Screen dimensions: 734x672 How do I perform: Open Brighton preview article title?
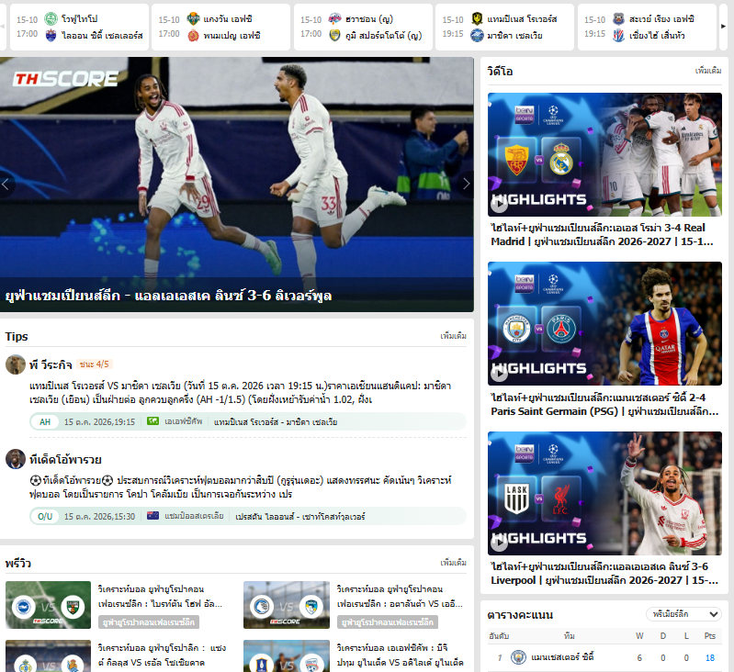160,596
